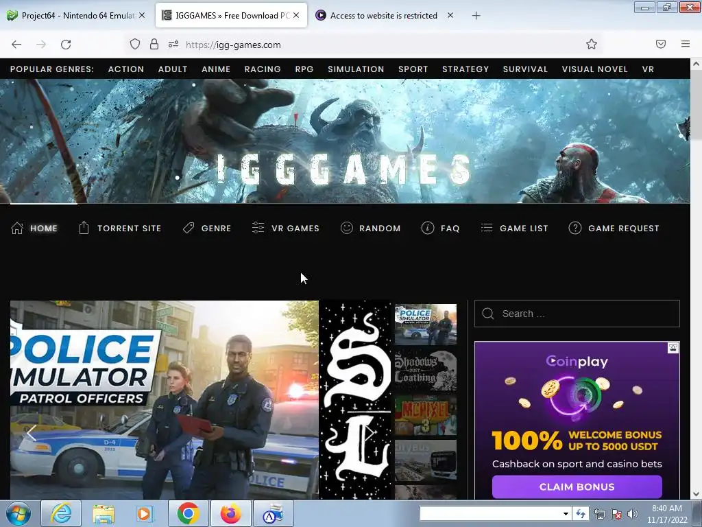Open the RACING genre
Image resolution: width=702 pixels, height=527 pixels.
pyautogui.click(x=263, y=69)
